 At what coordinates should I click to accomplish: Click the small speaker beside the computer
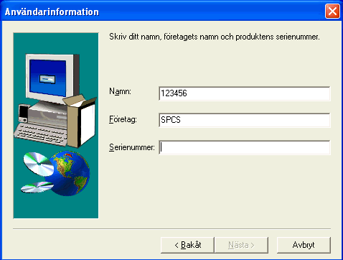24,113
